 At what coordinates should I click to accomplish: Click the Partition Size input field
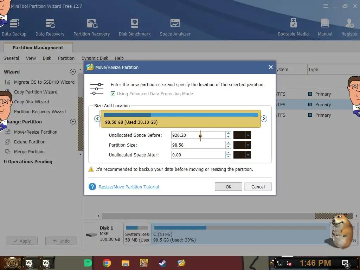coord(198,145)
